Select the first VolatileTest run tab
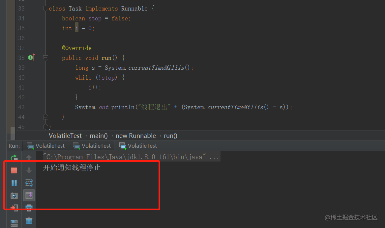Screen dimensions: 385x228 [x=46, y=146]
